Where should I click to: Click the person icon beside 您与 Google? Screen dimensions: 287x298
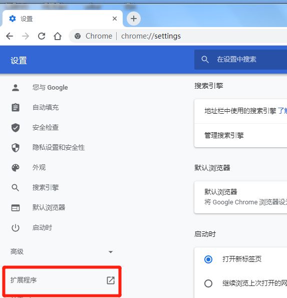coord(16,88)
